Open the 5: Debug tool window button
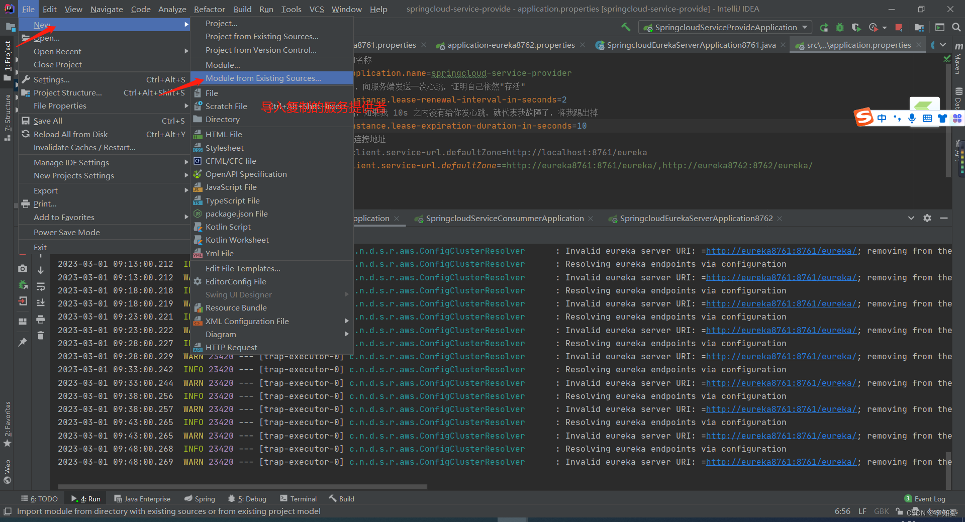This screenshot has height=522, width=965. (x=247, y=499)
